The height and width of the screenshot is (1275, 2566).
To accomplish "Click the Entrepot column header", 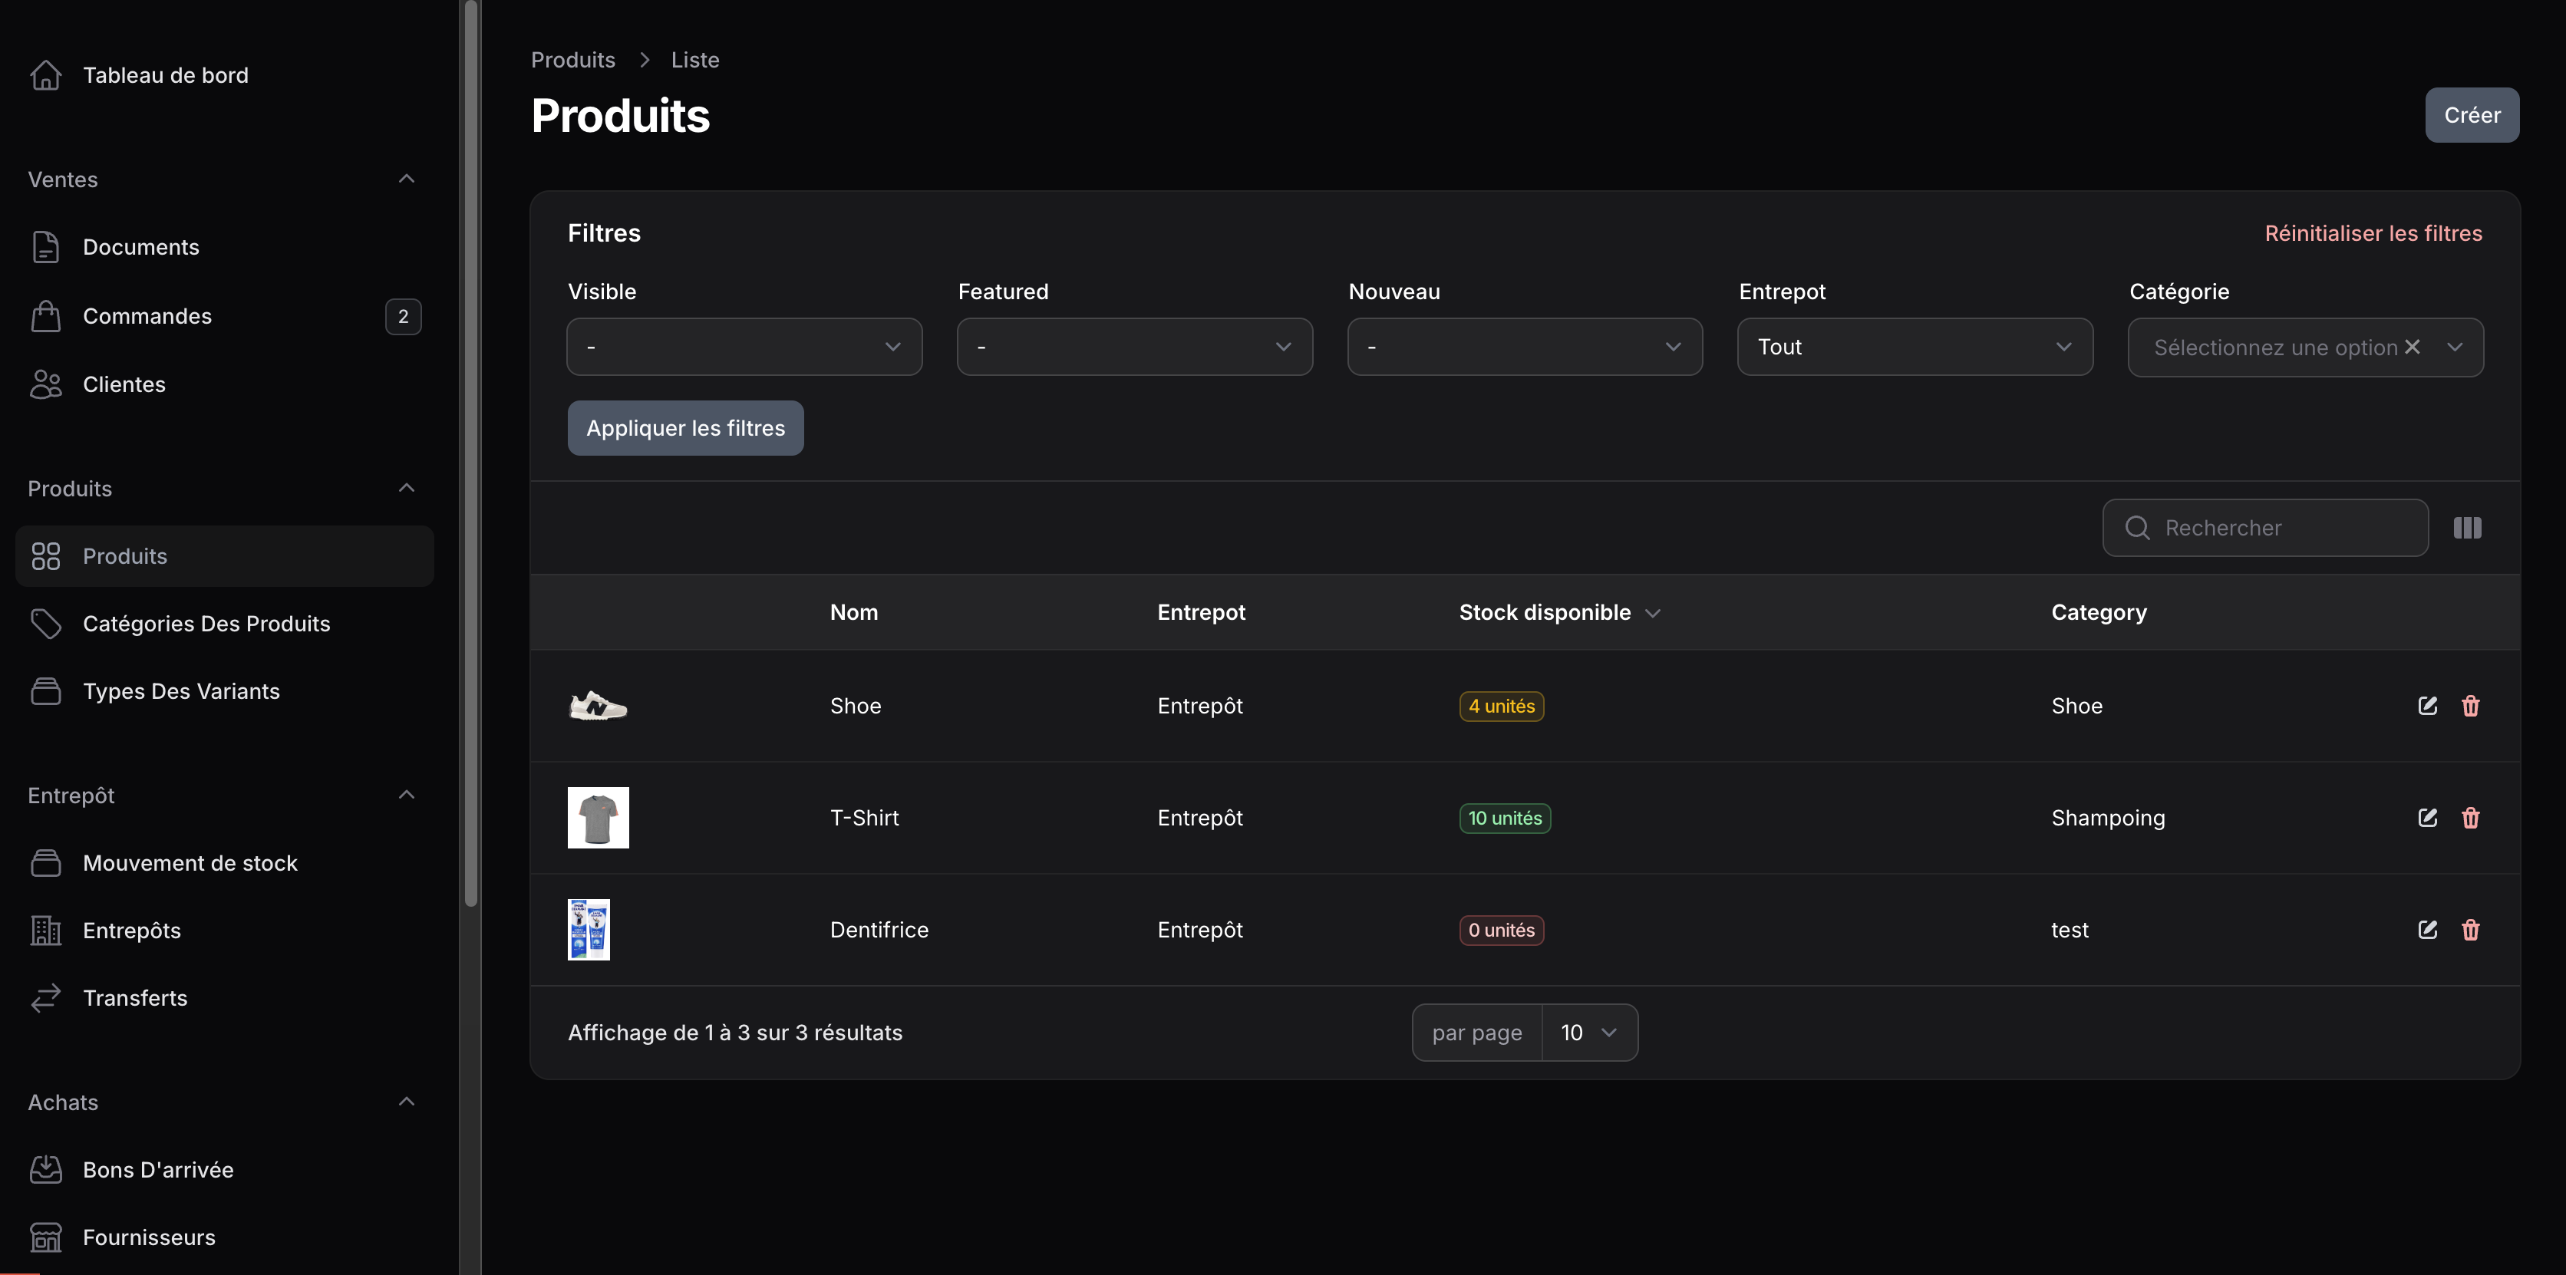I will [1202, 613].
